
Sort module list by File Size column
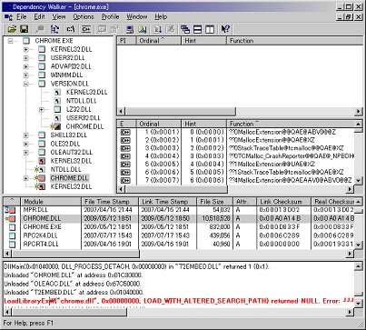coord(214,202)
